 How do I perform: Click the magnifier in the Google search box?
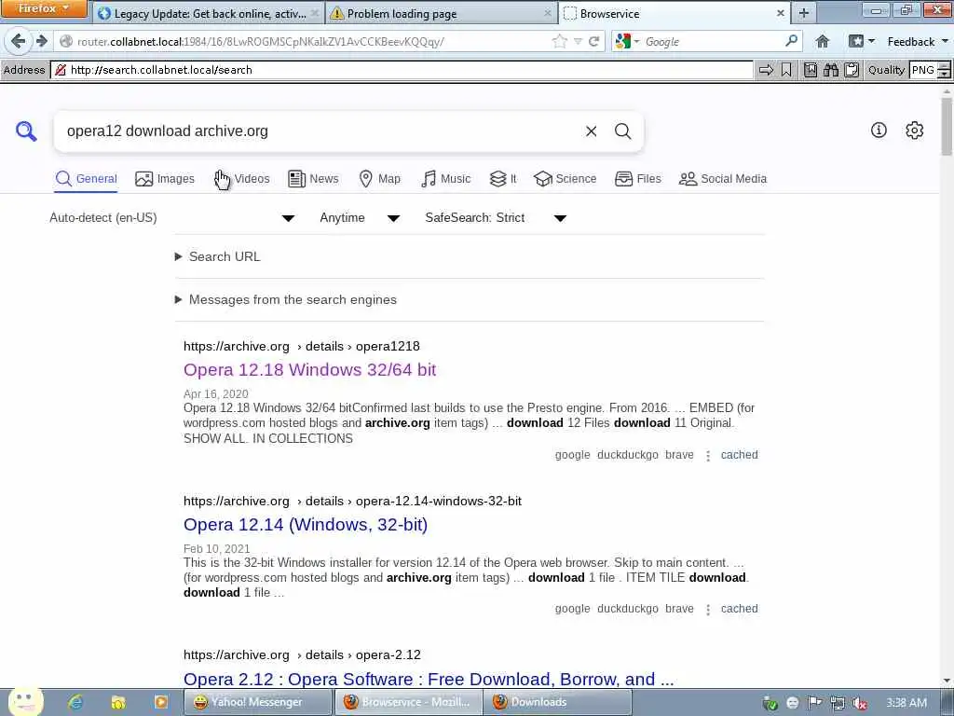(x=791, y=41)
